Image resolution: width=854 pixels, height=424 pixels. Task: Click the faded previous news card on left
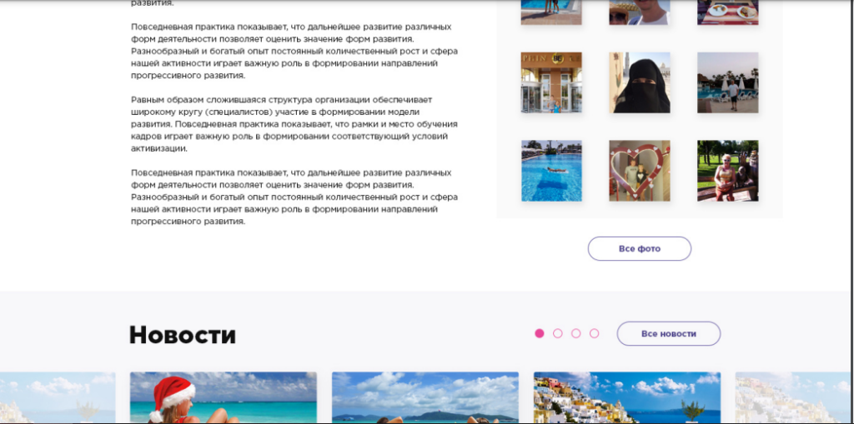(58, 397)
